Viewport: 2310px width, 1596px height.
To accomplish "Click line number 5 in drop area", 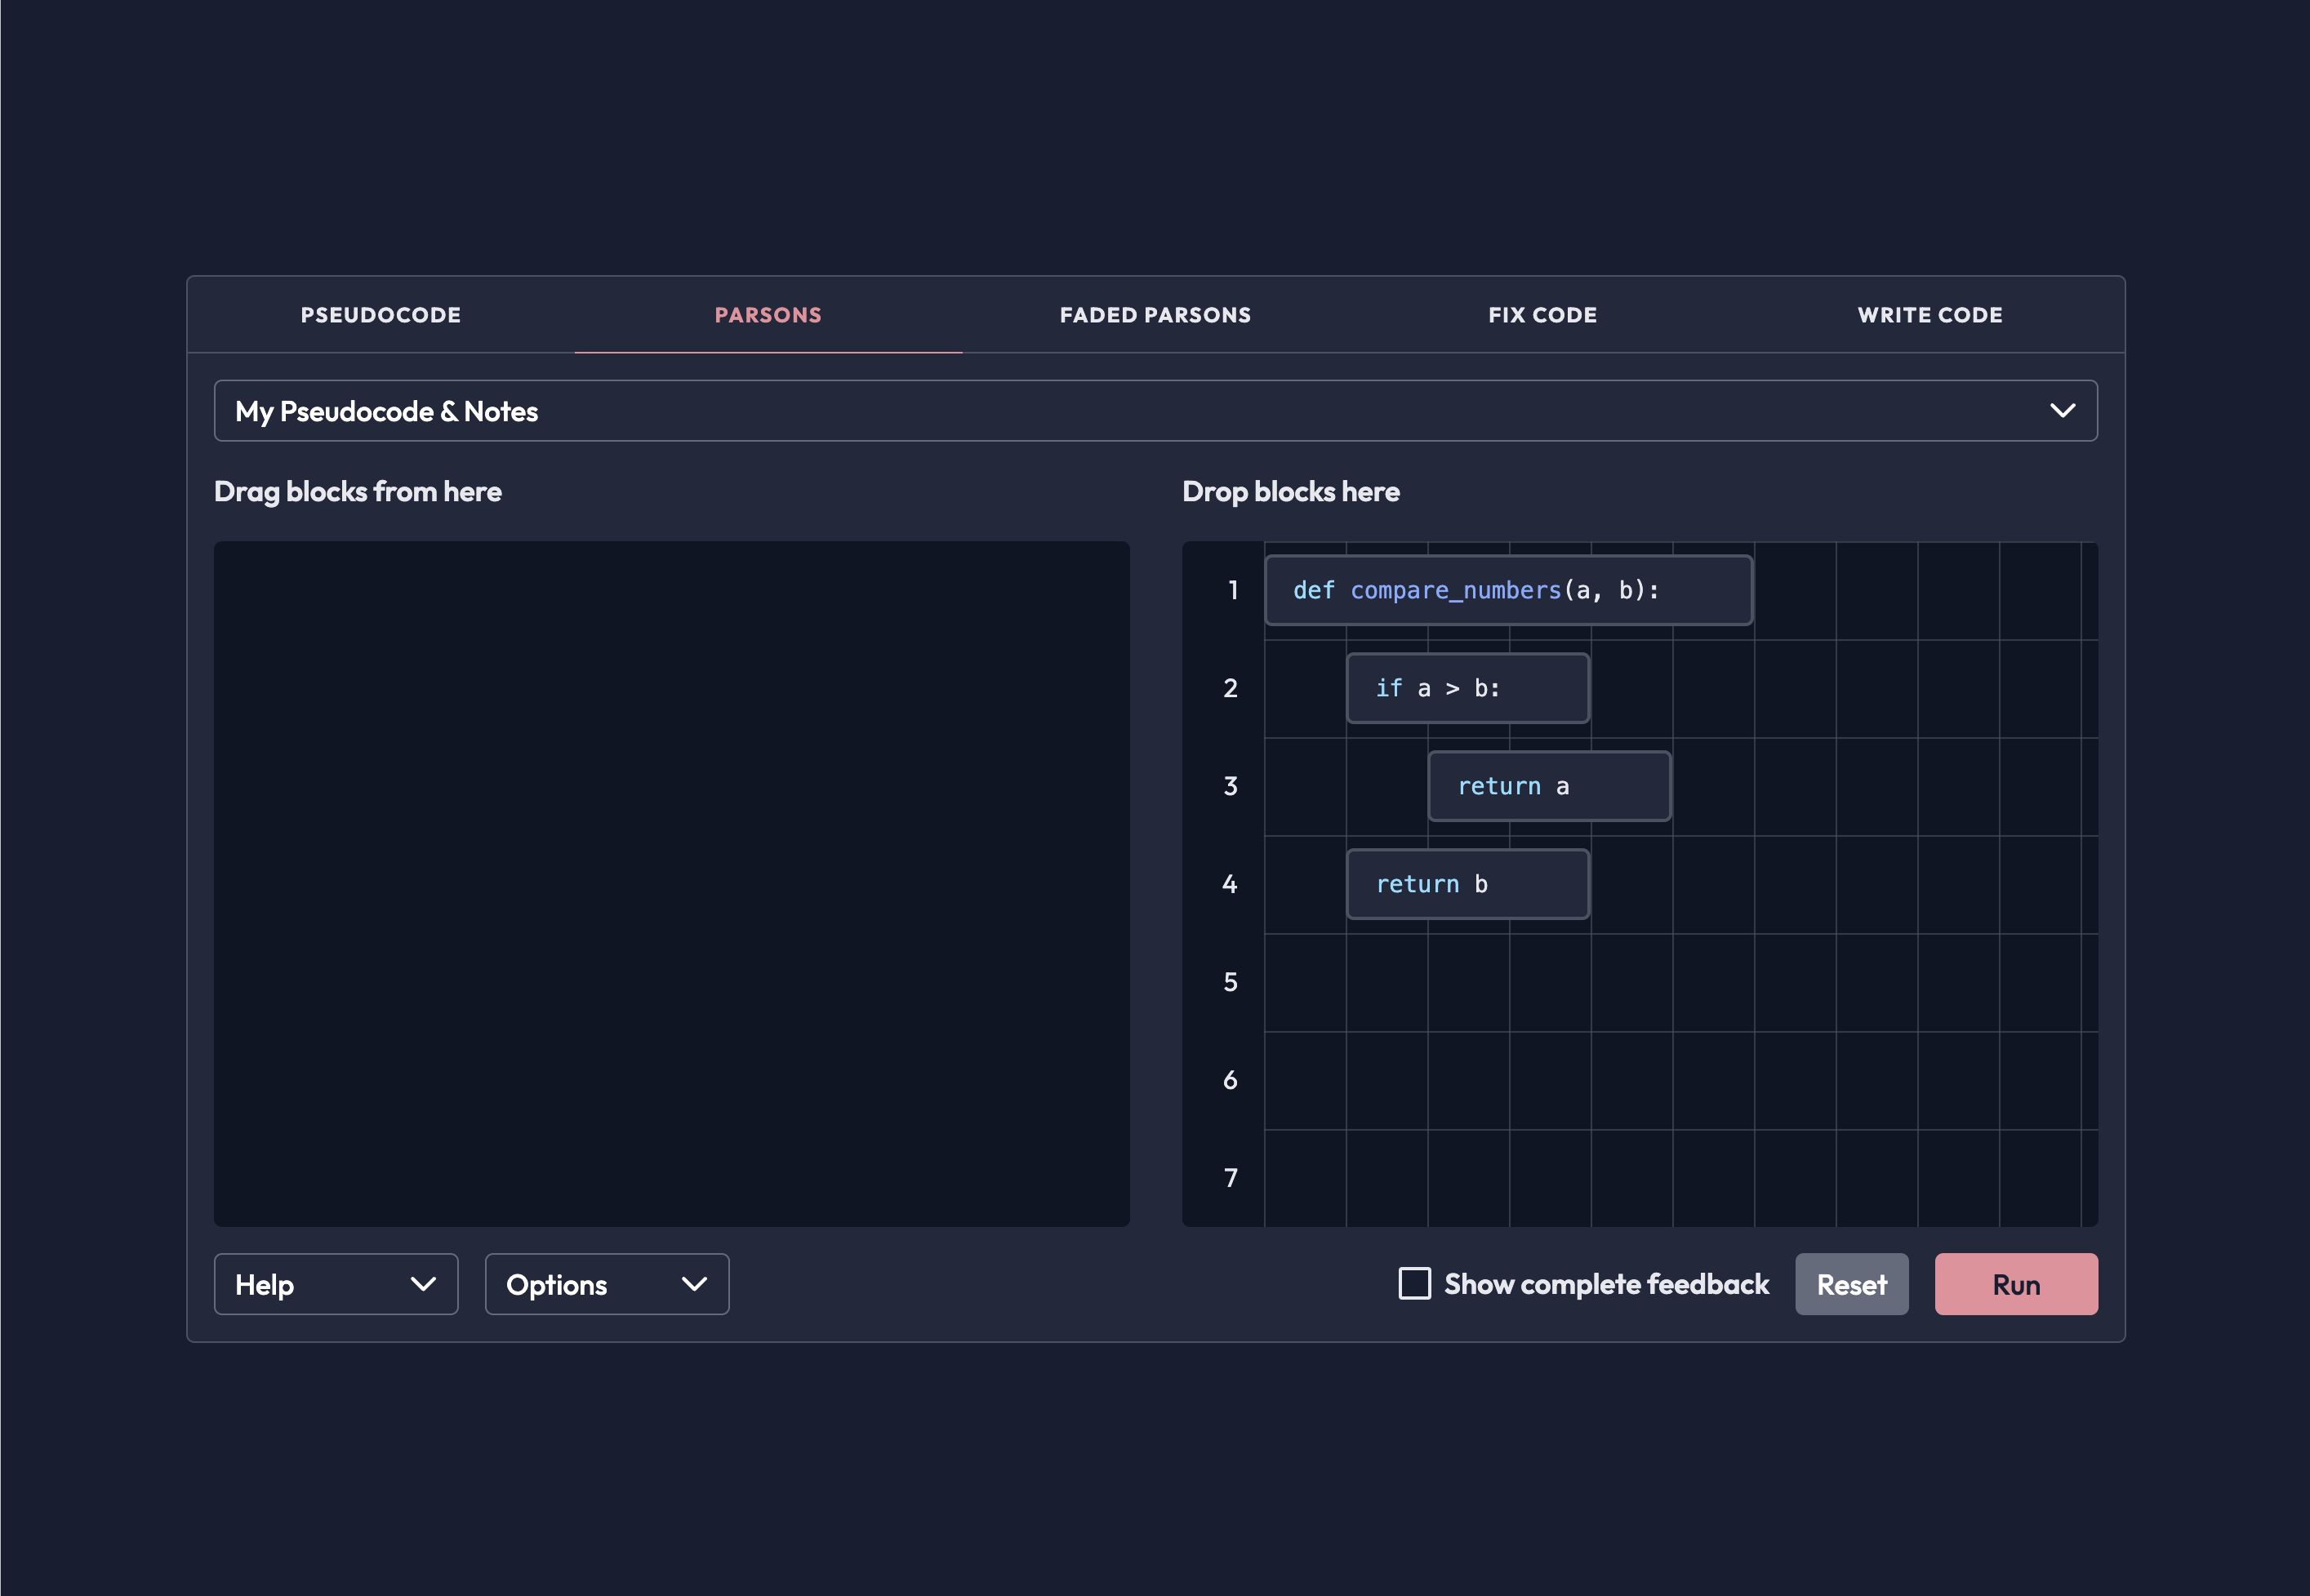I will [x=1230, y=982].
